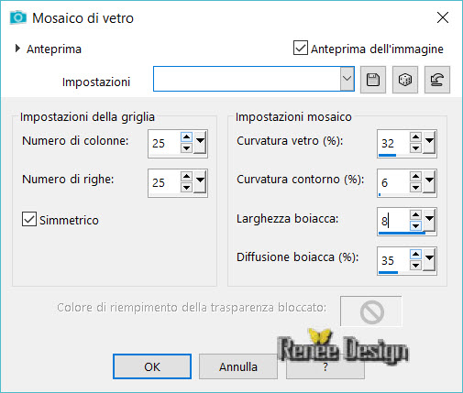Toggle the Anteprima dell'immagine checkbox

tap(301, 48)
